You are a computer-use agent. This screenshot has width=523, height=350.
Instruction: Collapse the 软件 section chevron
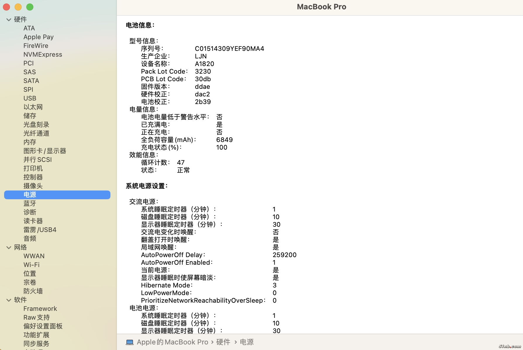(x=9, y=300)
